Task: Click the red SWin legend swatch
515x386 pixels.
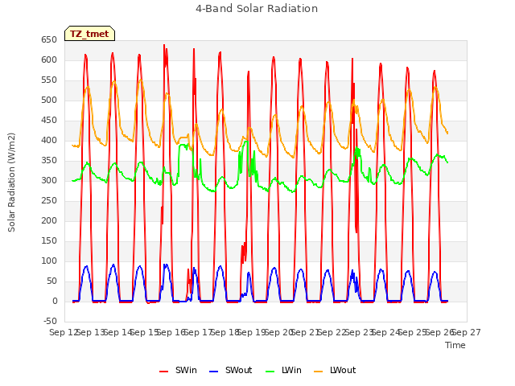Action: pyautogui.click(x=163, y=372)
